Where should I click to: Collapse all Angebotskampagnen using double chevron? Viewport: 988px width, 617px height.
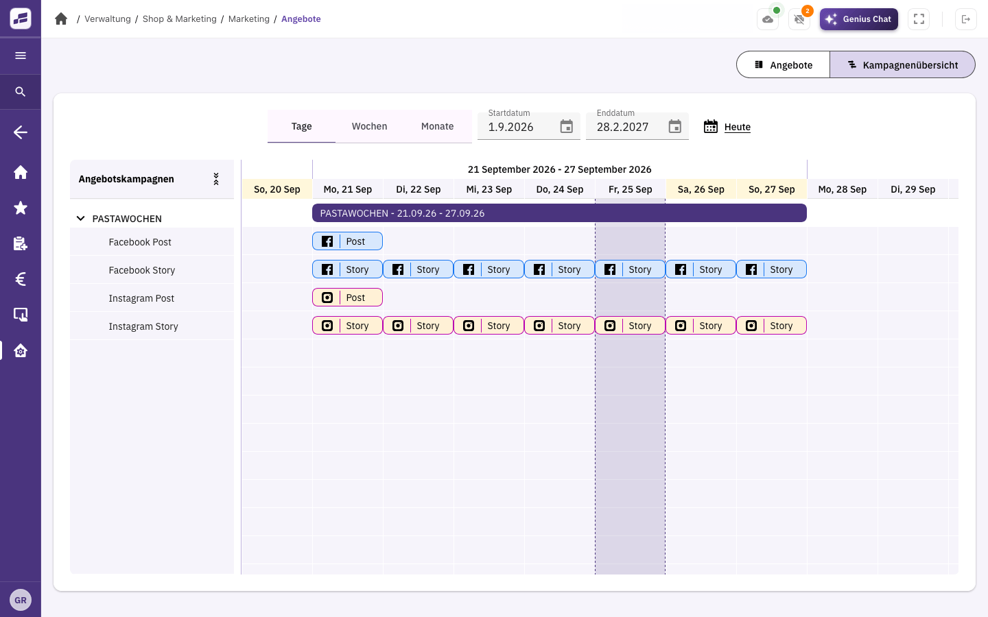click(216, 179)
